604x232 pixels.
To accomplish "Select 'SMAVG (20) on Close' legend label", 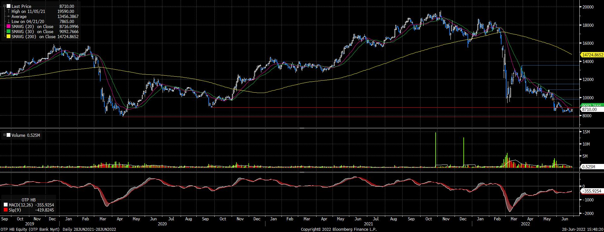I will (32, 26).
